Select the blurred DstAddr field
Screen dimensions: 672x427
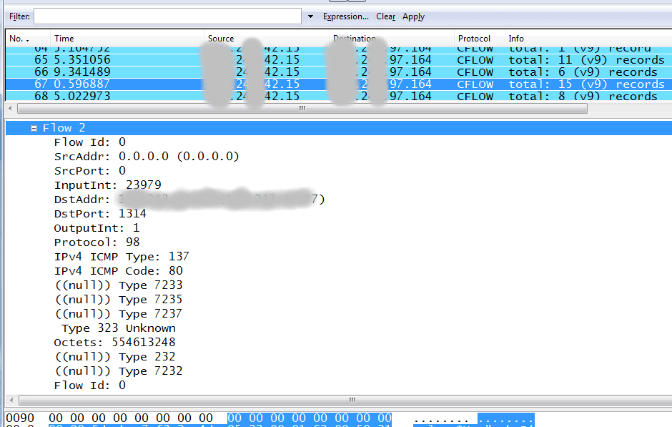[189, 200]
